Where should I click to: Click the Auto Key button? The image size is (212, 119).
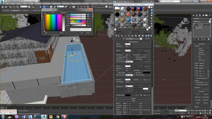171,111
